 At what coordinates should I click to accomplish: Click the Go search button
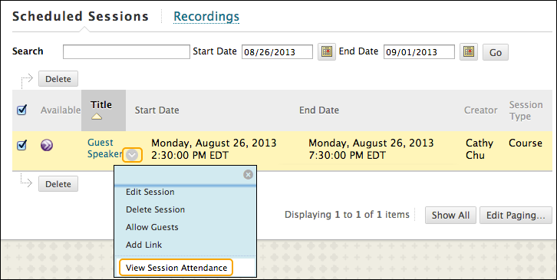(x=495, y=52)
